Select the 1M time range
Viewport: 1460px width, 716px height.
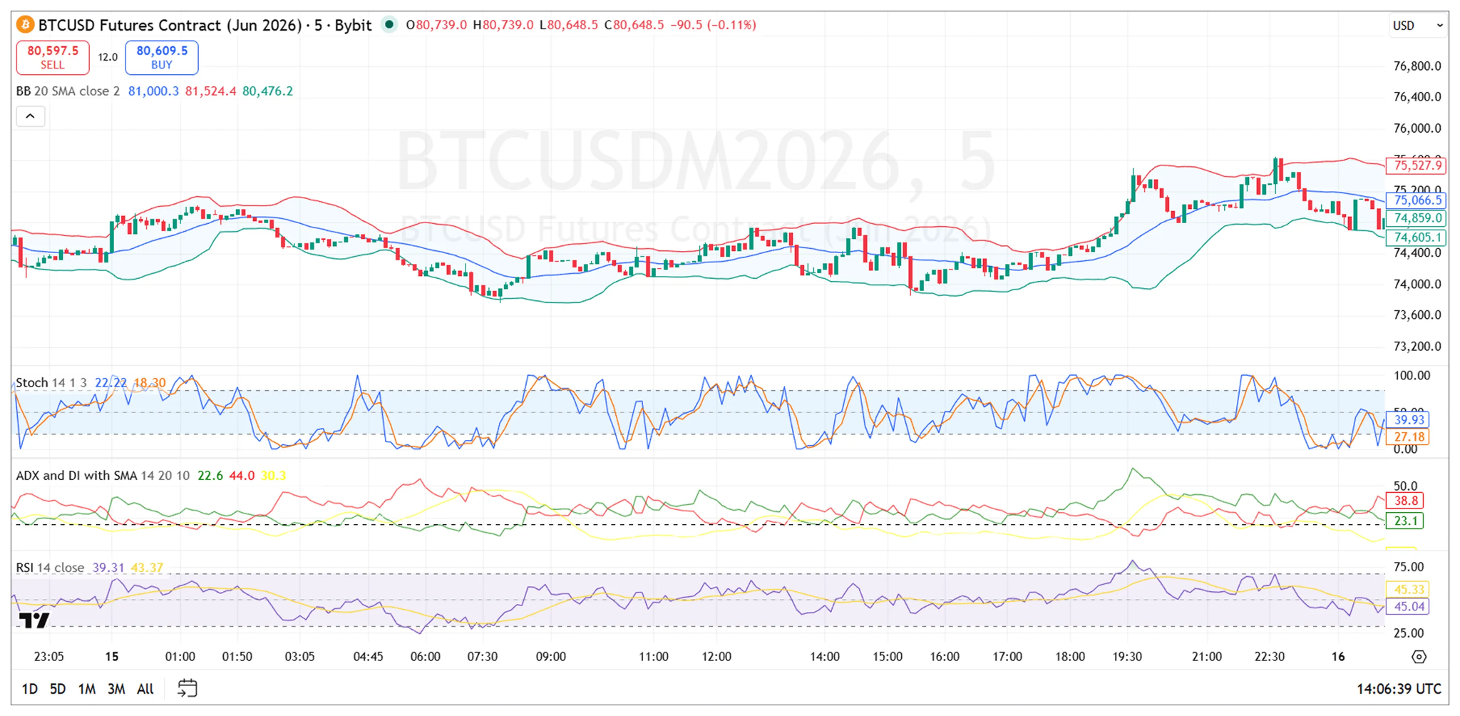[87, 689]
